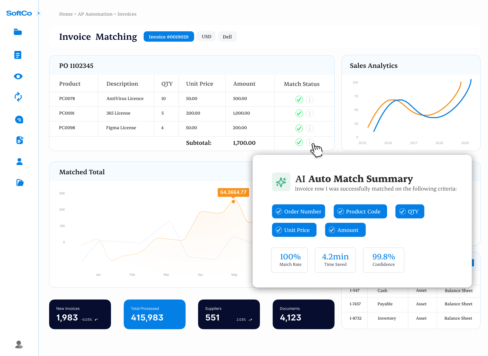Click green match checkmark for PC0091
This screenshot has height=356, width=488.
[299, 113]
